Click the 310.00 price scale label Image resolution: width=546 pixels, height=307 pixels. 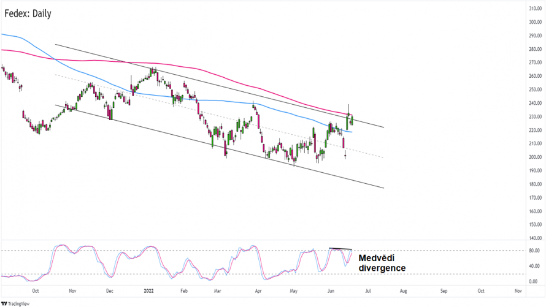[x=535, y=9]
